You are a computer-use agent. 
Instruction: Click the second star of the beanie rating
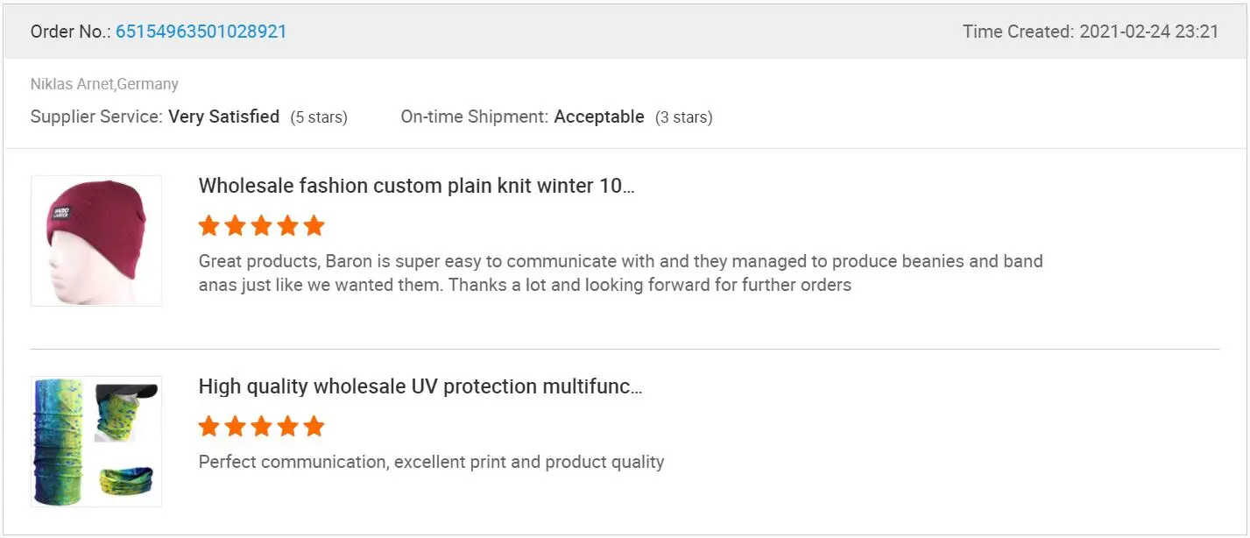click(235, 226)
